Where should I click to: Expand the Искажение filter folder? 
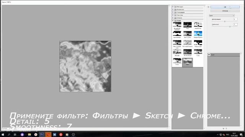tap(173, 10)
